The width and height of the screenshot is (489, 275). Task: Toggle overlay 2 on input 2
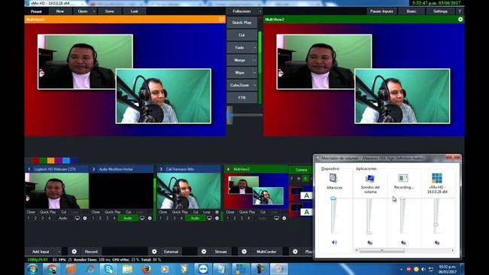(x=100, y=218)
